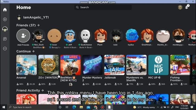Open the Continue section arrow link
Screen dimensions: 196x110
[25, 51]
